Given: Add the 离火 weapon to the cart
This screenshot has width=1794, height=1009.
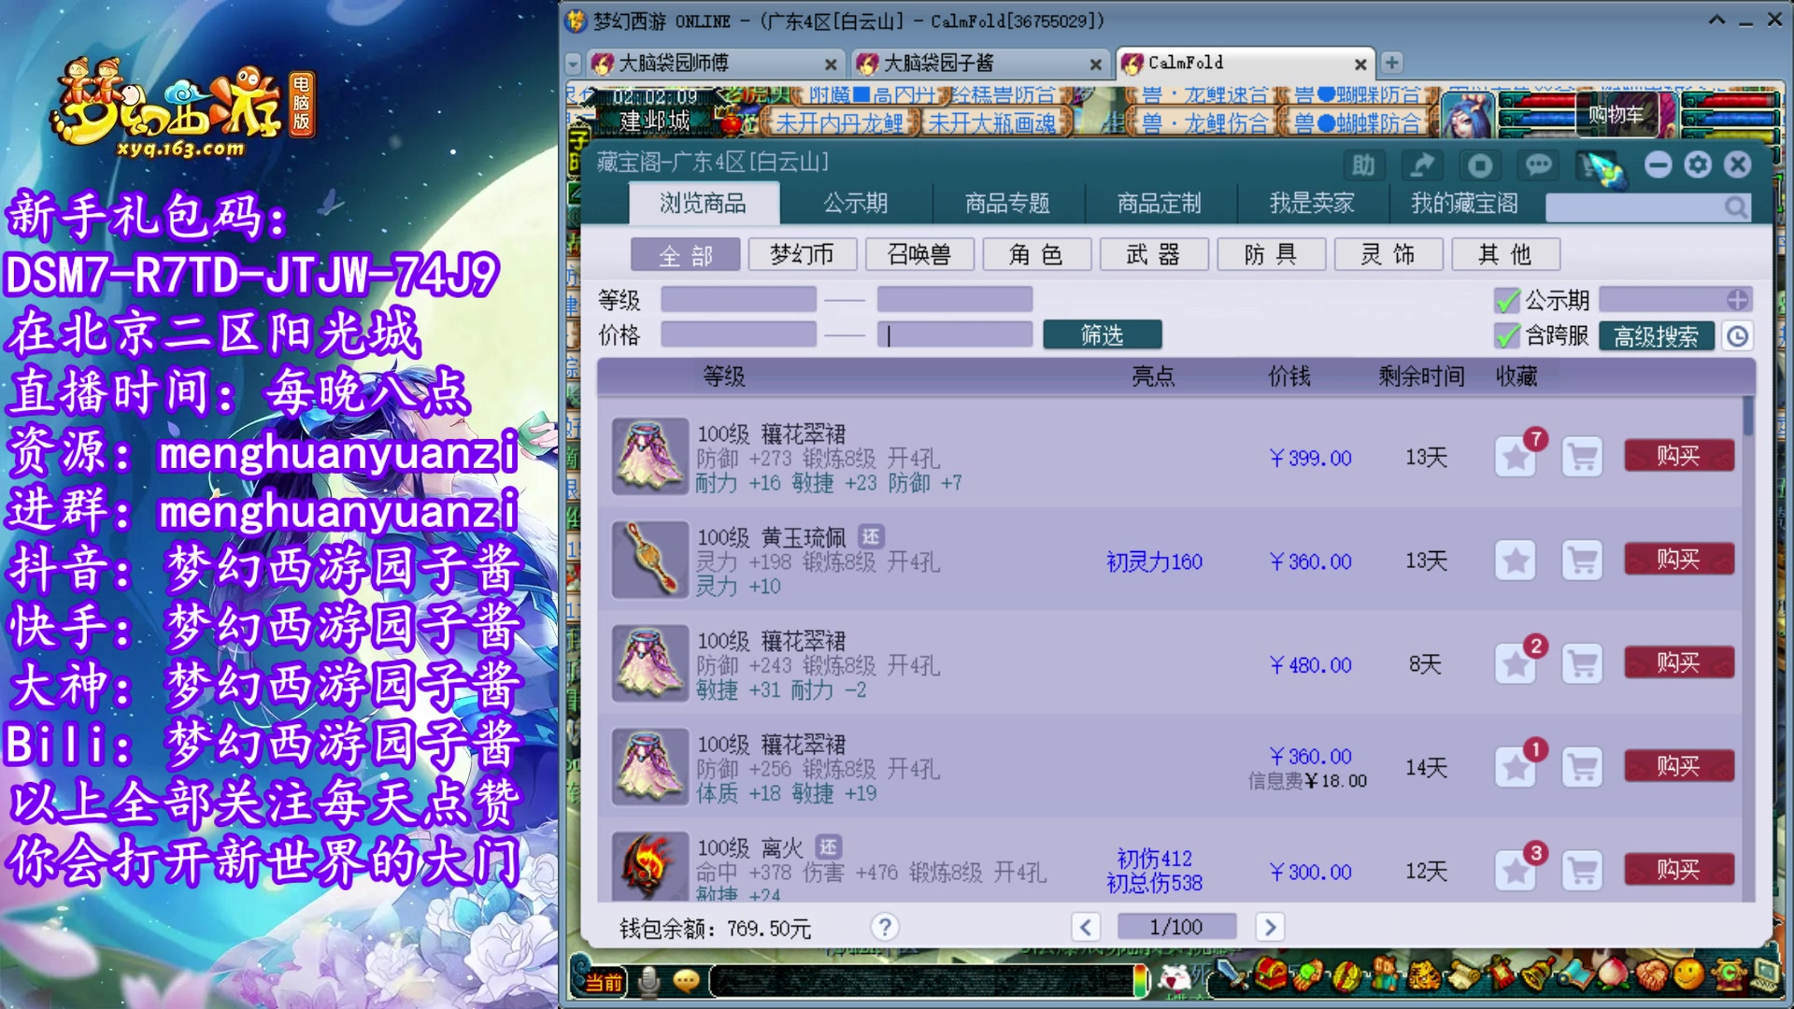Looking at the screenshot, I should 1582,871.
